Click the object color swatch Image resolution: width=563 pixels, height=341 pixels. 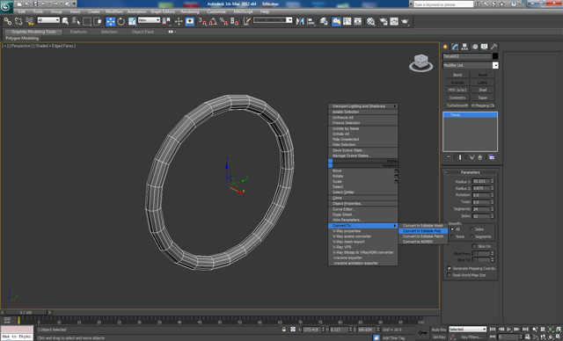click(495, 56)
